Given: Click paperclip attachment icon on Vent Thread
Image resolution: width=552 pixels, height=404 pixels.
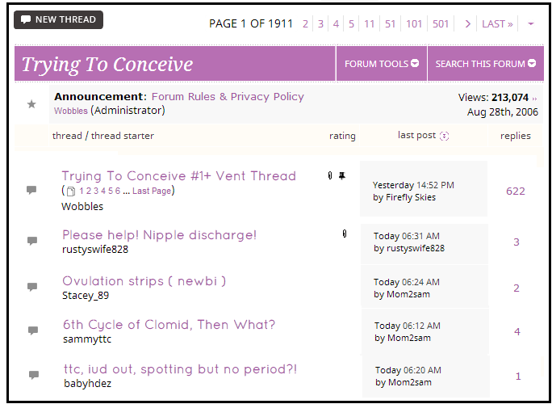Looking at the screenshot, I should tap(330, 175).
